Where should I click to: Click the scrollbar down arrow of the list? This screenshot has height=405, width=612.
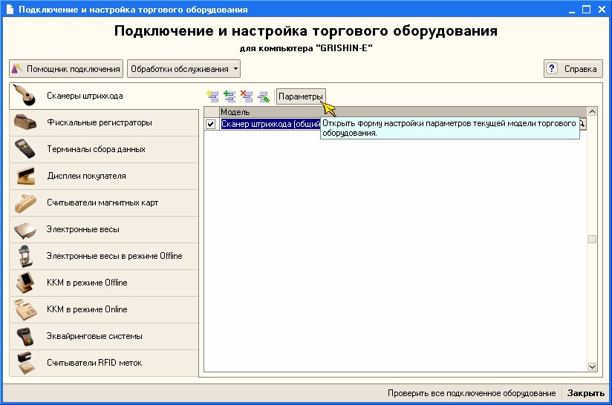pyautogui.click(x=592, y=366)
